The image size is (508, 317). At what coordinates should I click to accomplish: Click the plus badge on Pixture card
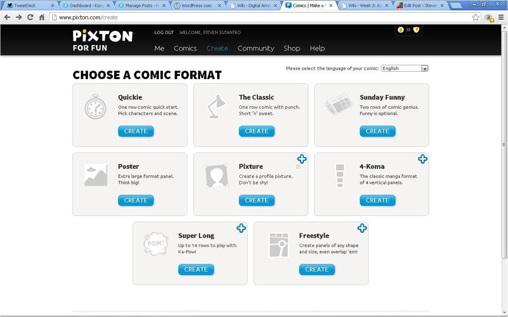[x=302, y=159]
